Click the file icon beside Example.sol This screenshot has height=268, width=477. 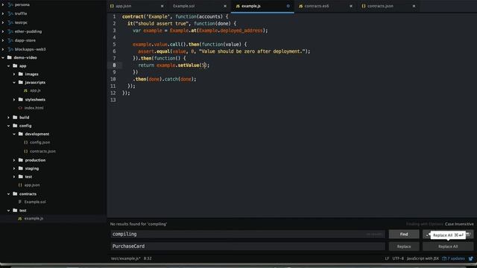[20, 202]
